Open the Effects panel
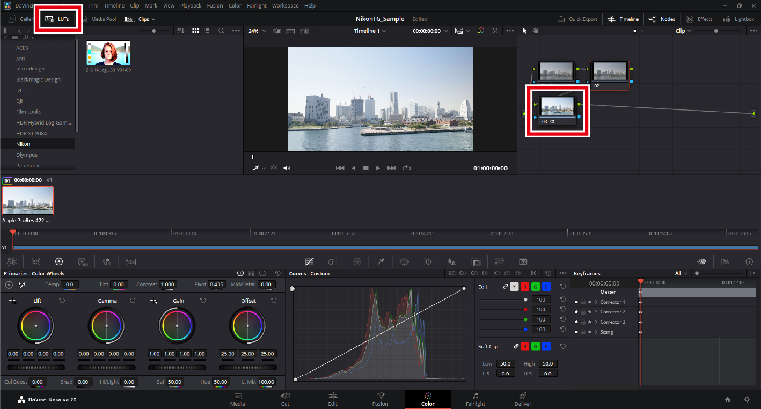The height and width of the screenshot is (409, 761). [x=699, y=19]
